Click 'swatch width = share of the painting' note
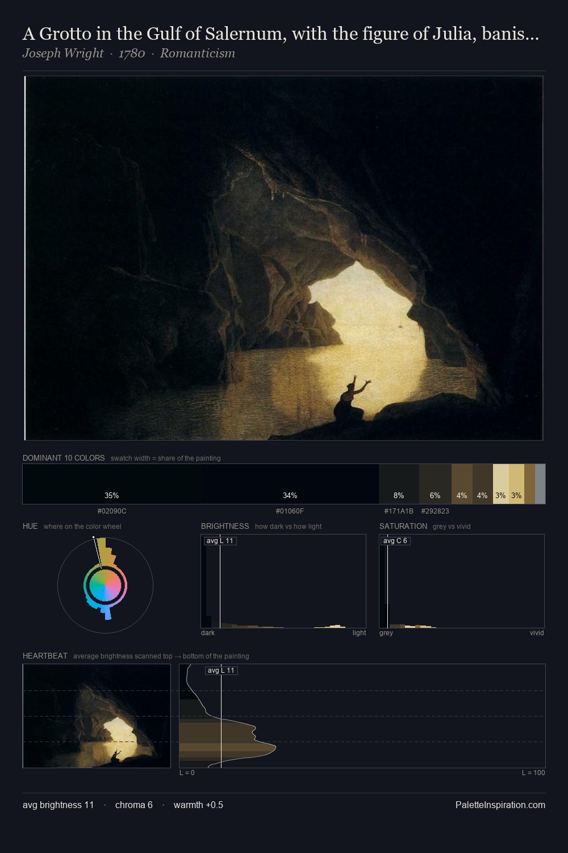The height and width of the screenshot is (853, 568). (x=165, y=458)
